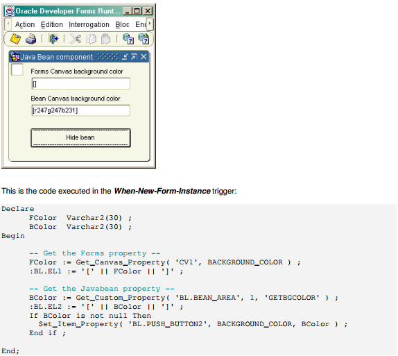Click the '-- Get the Forms property --' comment

(95, 253)
